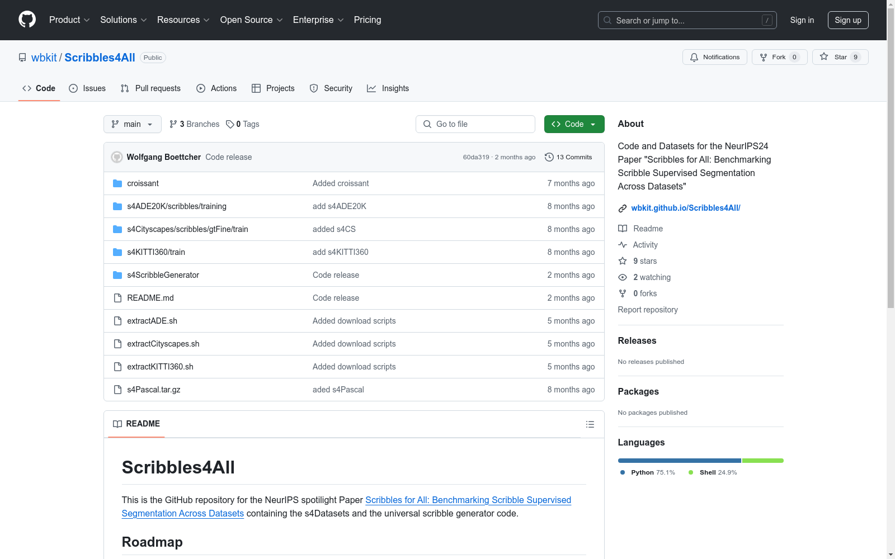Open commit 60da319 link
Viewport: 895px width, 559px height.
[476, 157]
